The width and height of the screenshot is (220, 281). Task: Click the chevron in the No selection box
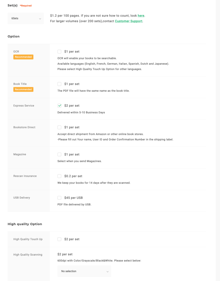click(107, 271)
